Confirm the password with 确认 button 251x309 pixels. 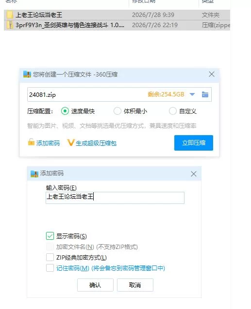(x=95, y=285)
